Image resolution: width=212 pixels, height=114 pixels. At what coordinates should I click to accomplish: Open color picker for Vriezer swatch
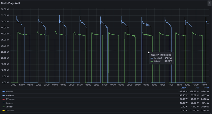point(4,107)
